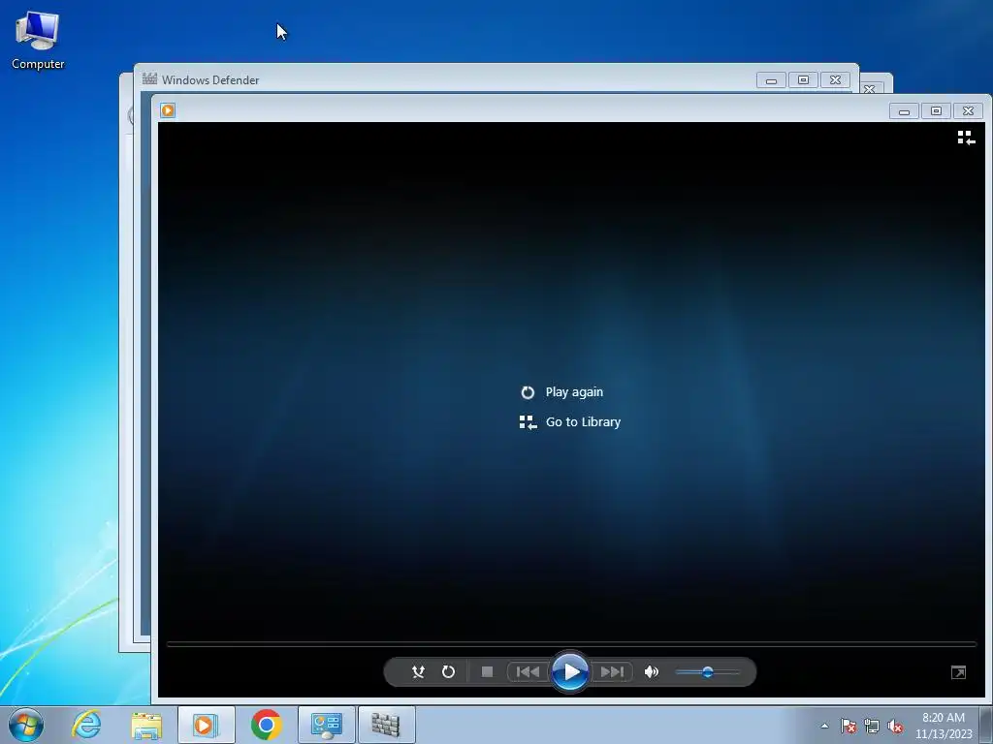Mute the media player volume
The image size is (993, 744).
(651, 672)
